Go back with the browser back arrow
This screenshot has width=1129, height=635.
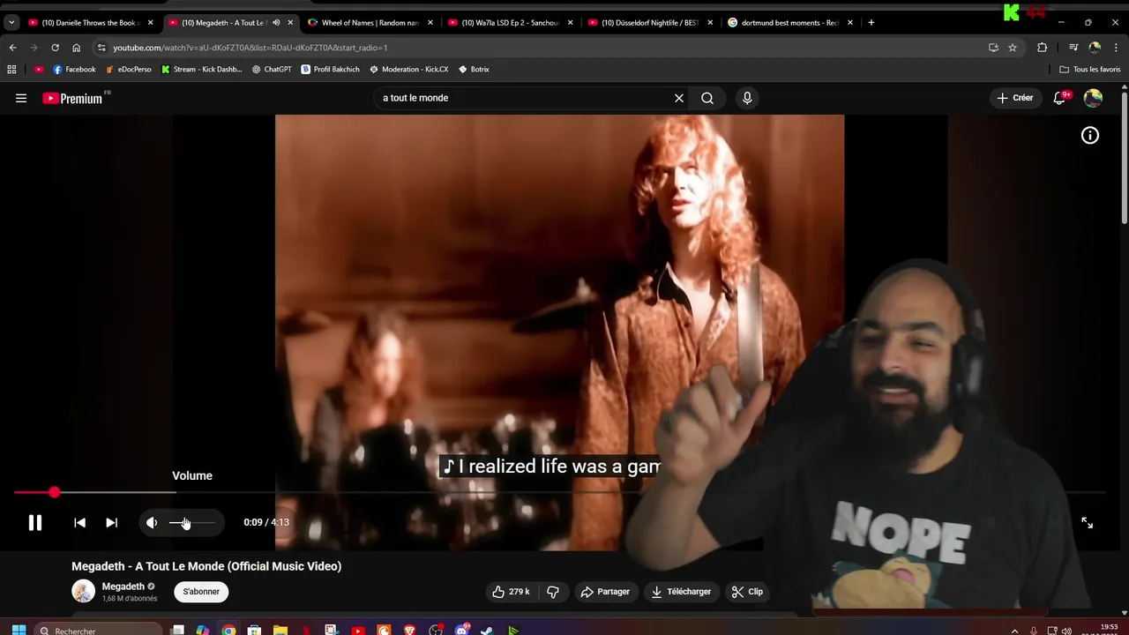point(12,48)
